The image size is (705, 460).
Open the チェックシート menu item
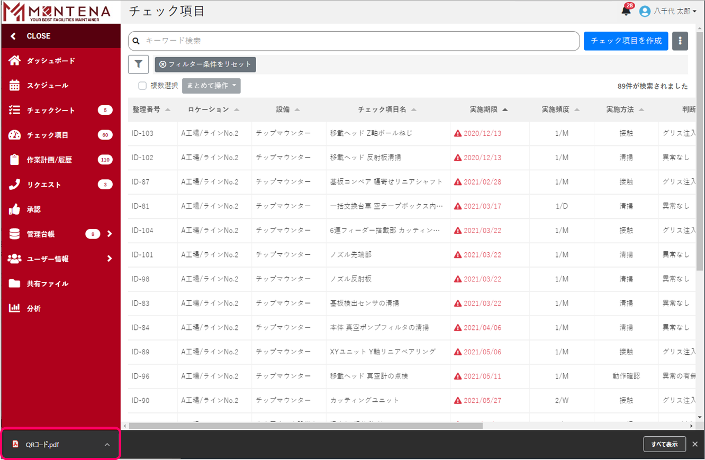(x=51, y=111)
